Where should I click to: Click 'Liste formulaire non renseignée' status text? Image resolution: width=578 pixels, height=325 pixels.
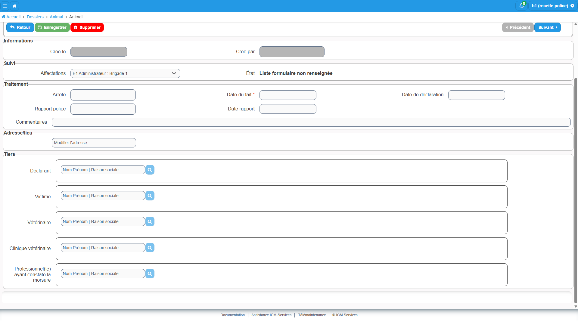(296, 73)
